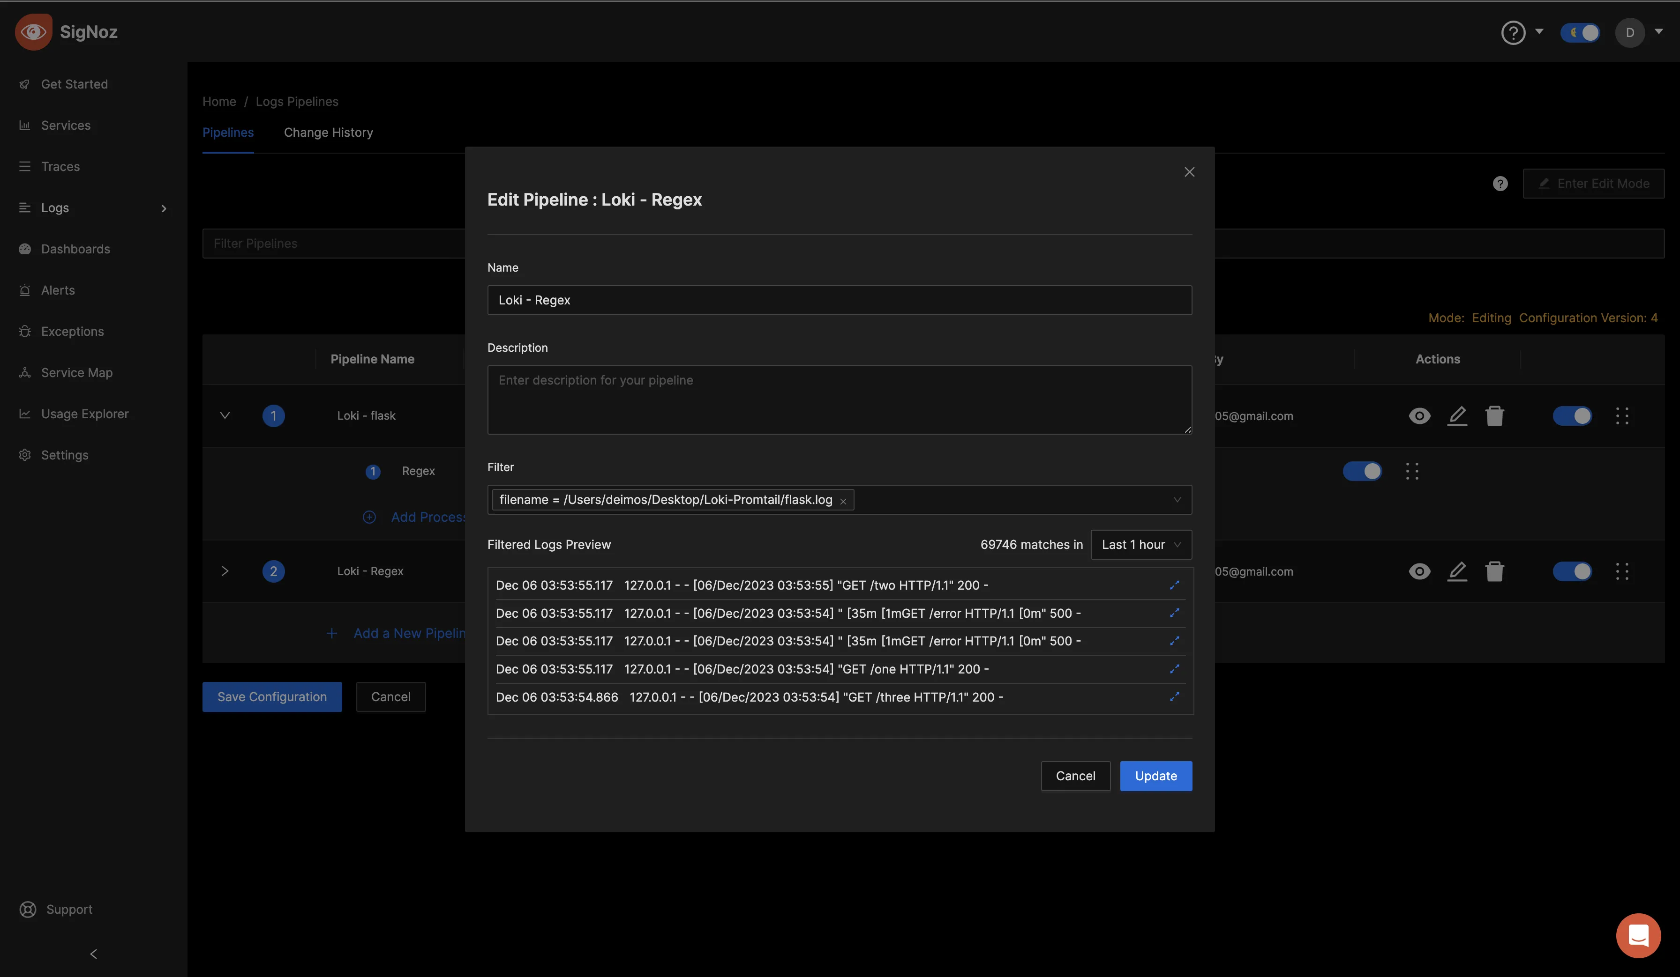The width and height of the screenshot is (1680, 977).
Task: Click Add a New Pipeline link
Action: click(396, 633)
